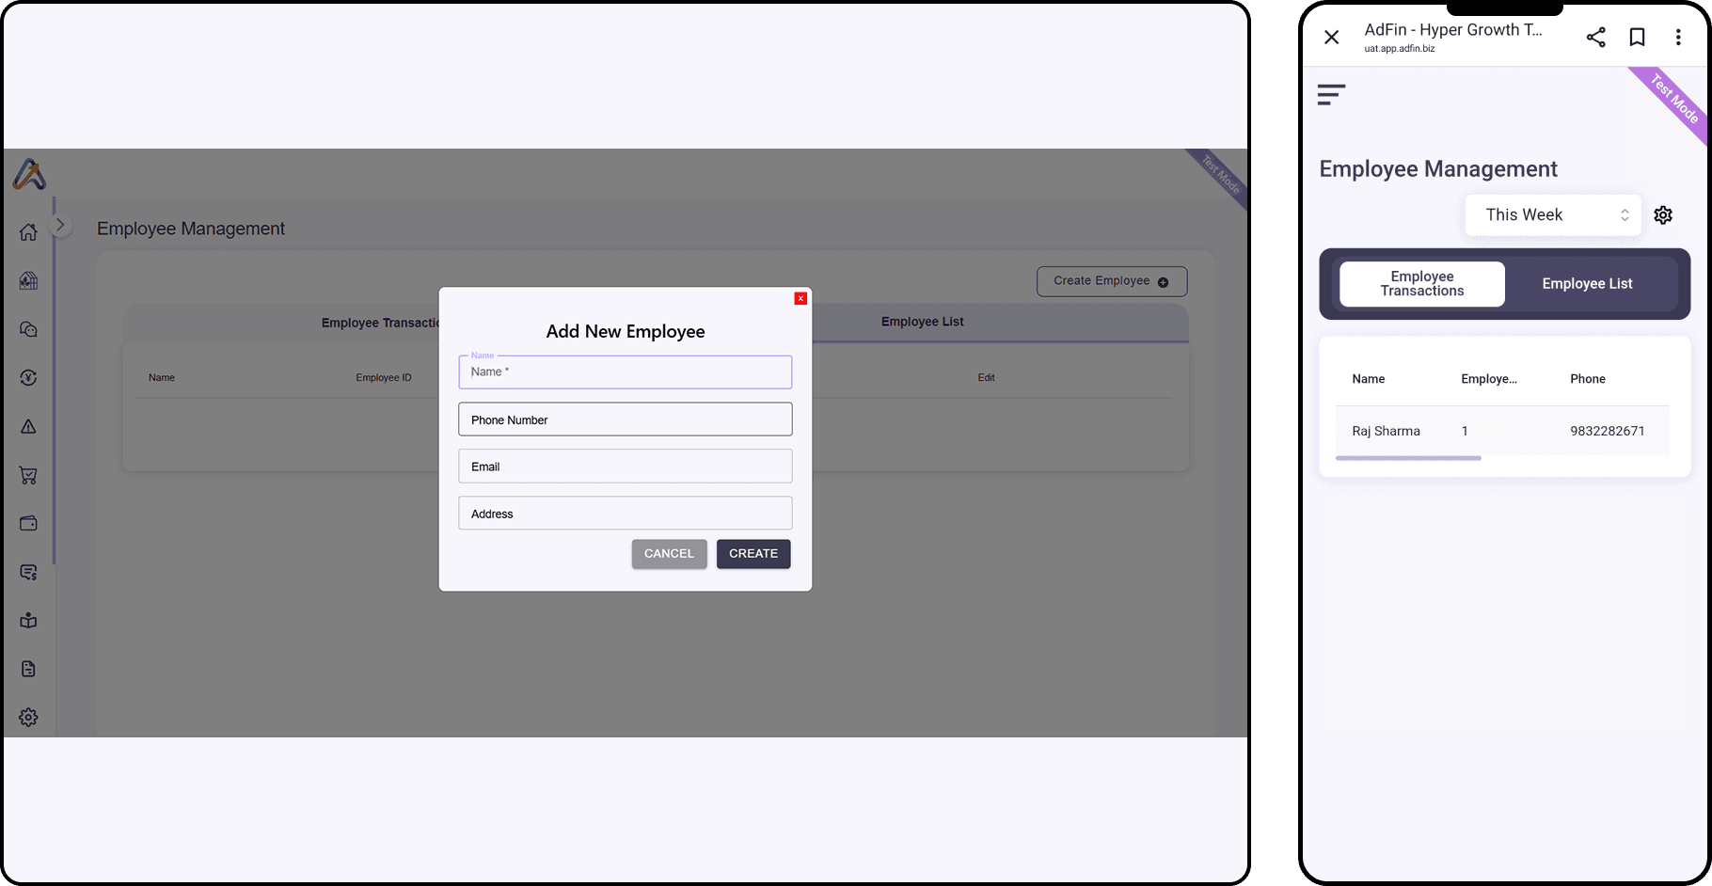Open the This Week dropdown
Viewport: 1712px width, 886px height.
click(1552, 215)
